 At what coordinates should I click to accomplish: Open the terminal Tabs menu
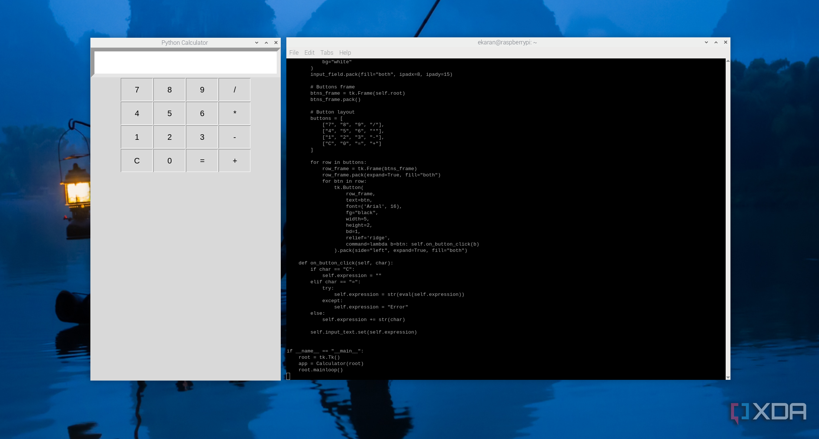(327, 53)
